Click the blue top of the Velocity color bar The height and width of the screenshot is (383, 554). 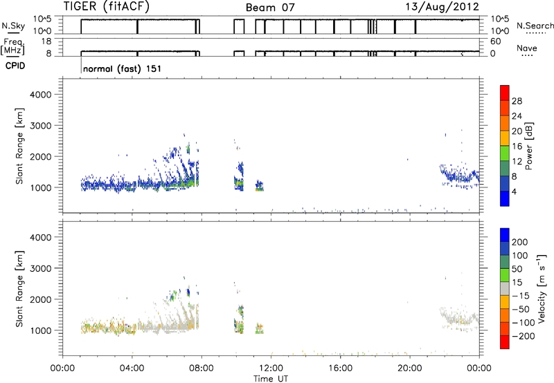click(505, 235)
